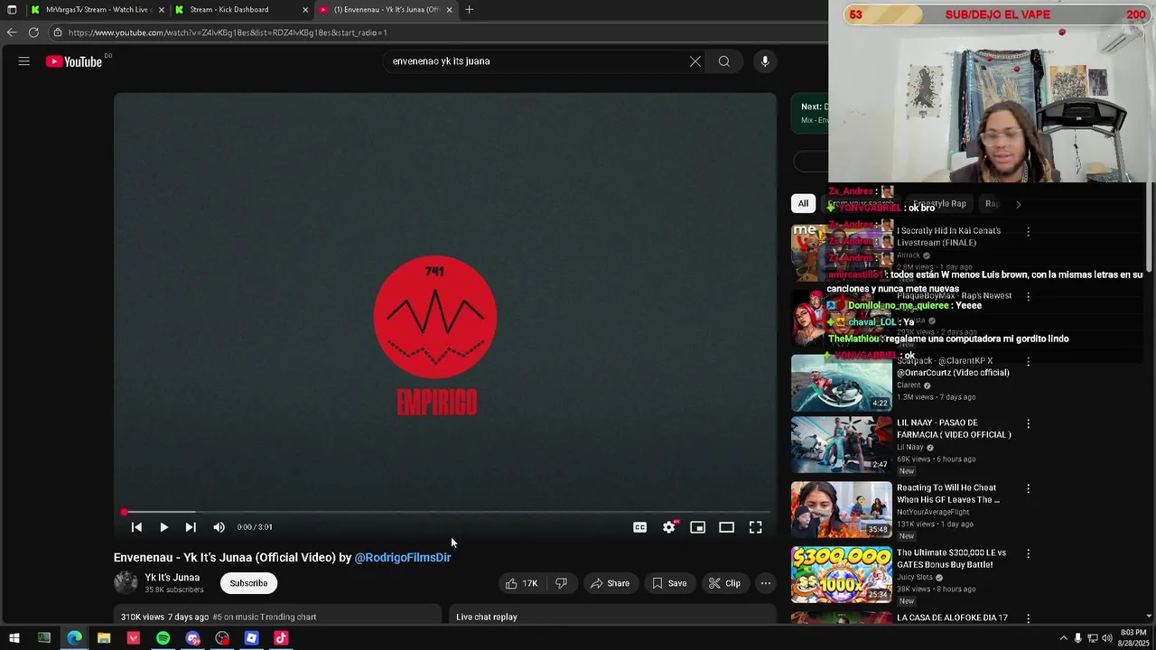
Task: Open options for Will He Cheat video
Action: pyautogui.click(x=1028, y=488)
